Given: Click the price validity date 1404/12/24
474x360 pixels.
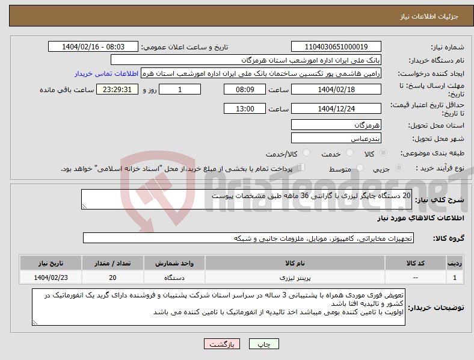Looking at the screenshot, I should coord(336,108).
